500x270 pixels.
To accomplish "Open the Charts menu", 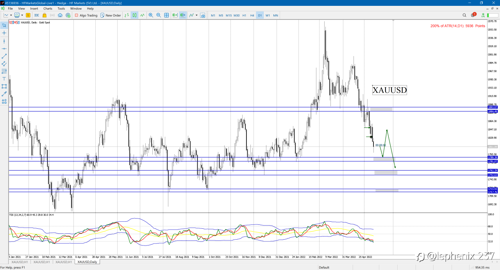I will (48, 8).
